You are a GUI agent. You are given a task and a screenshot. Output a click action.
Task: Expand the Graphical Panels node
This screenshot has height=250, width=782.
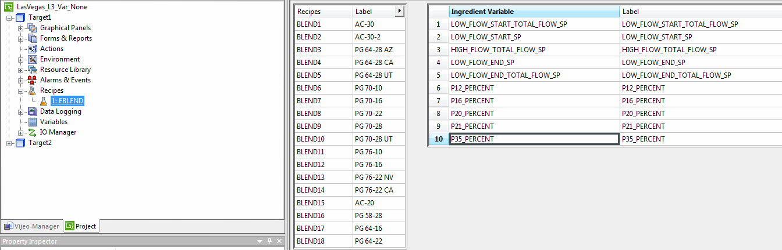point(21,28)
